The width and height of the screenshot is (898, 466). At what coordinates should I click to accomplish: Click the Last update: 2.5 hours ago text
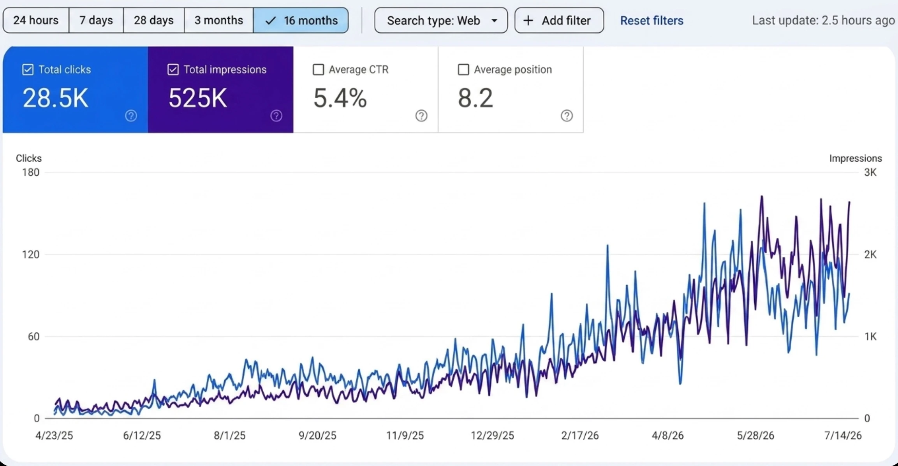coord(823,20)
